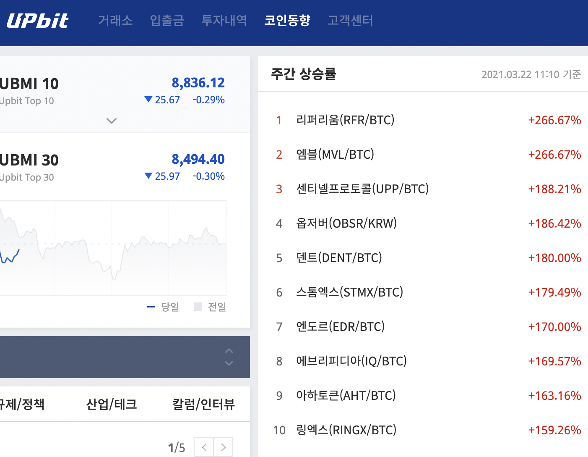Click the 전일 legend swatch

coord(198,307)
